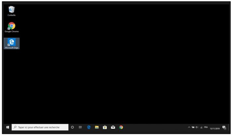Open Task View on the taskbar
This screenshot has height=136, width=232.
point(80,127)
